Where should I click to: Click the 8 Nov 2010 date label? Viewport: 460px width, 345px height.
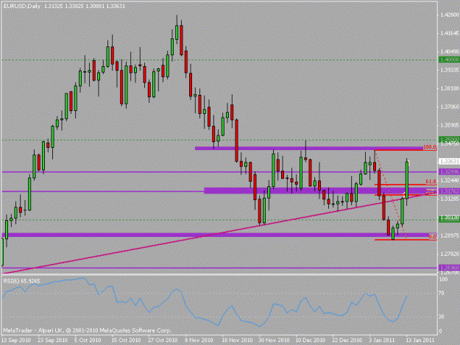199,341
